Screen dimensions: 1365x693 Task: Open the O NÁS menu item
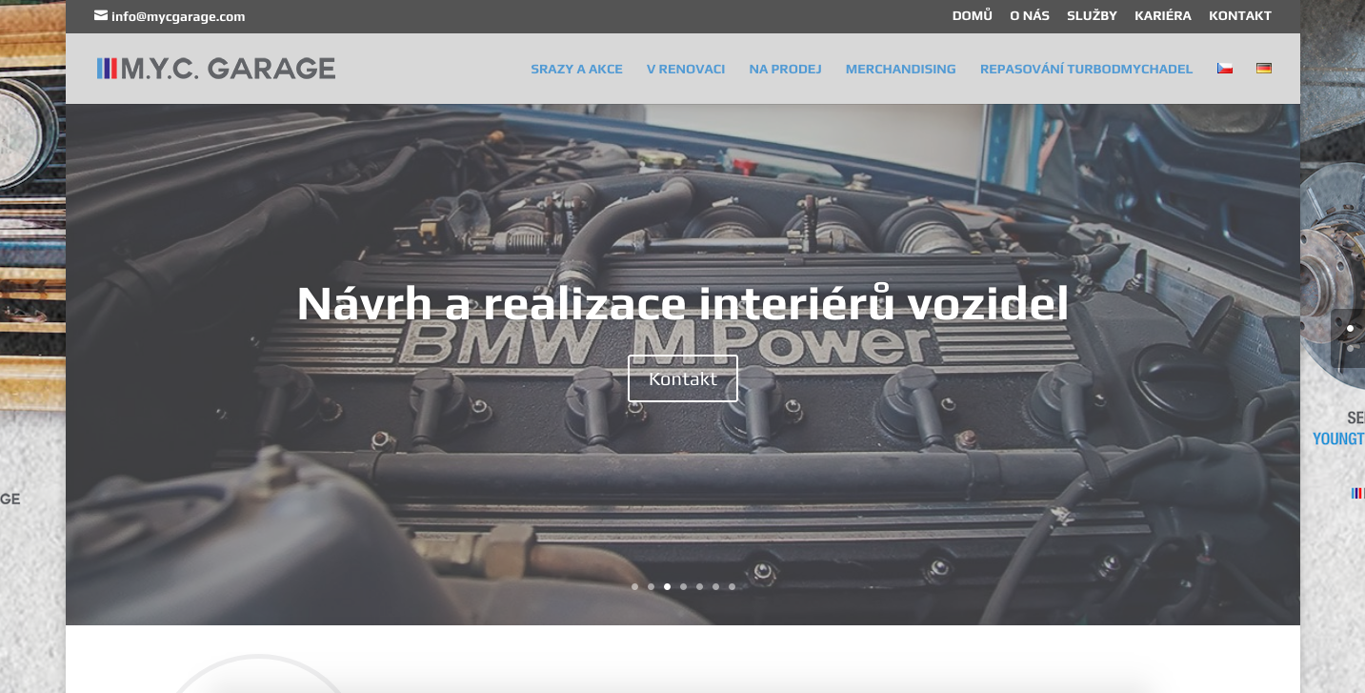click(x=1030, y=15)
